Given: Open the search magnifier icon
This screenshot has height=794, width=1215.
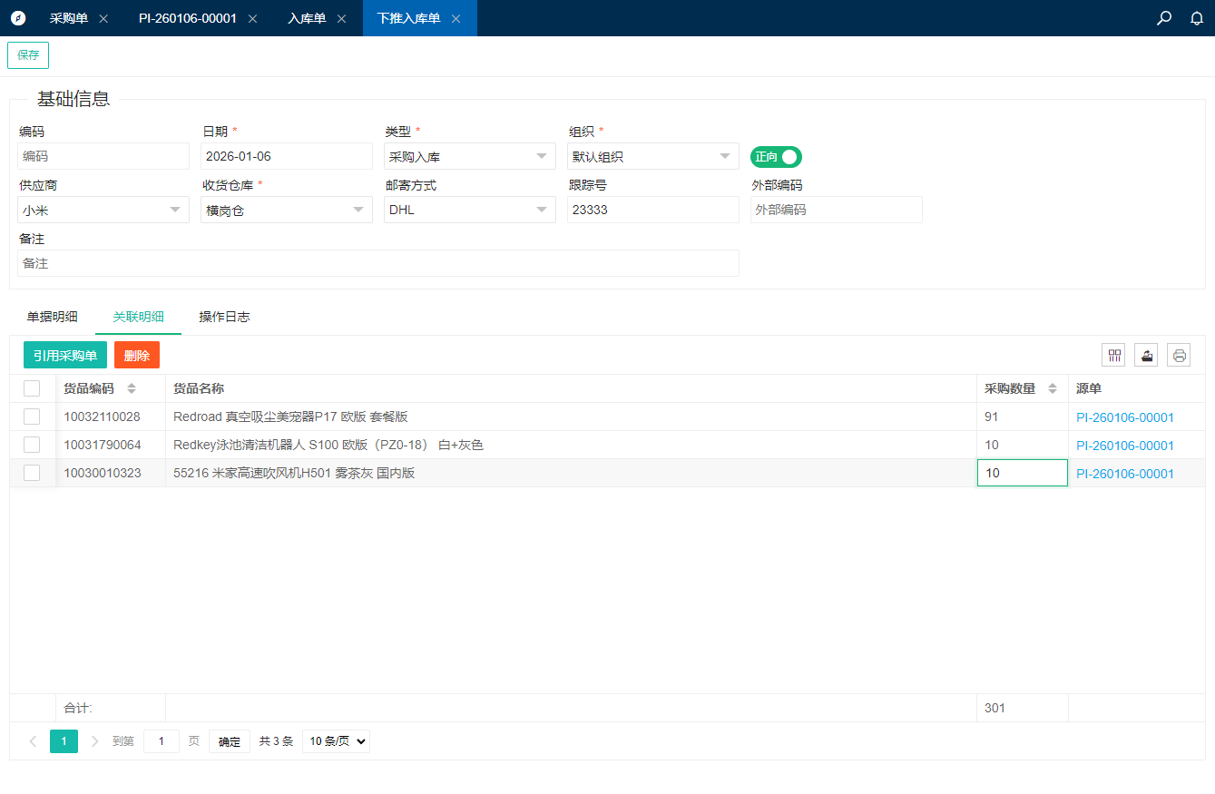Looking at the screenshot, I should pos(1164,18).
